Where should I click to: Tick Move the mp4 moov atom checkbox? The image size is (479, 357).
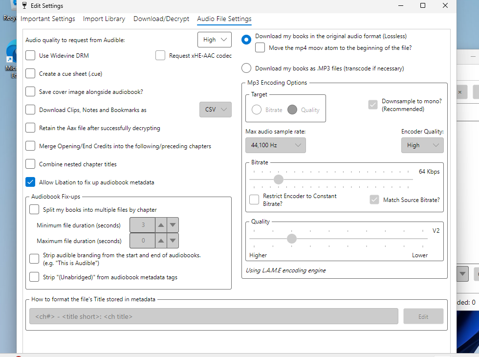coord(260,48)
